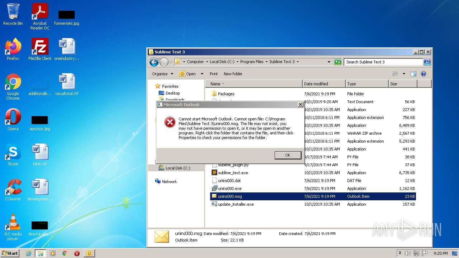Click the volume speaker tray icon

[x=408, y=253]
